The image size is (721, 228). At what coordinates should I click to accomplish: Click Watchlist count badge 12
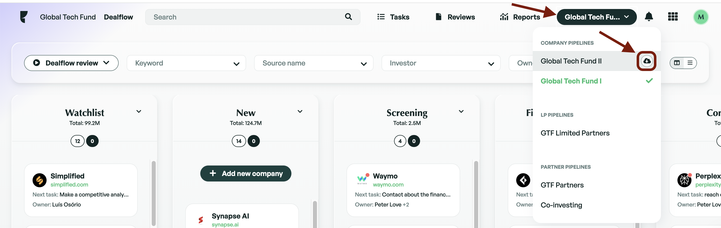(x=78, y=141)
